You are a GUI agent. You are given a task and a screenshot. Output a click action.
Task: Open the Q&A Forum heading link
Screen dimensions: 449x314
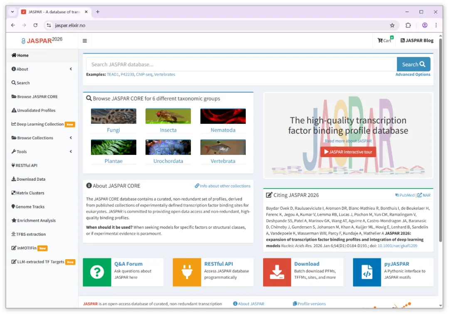point(128,264)
